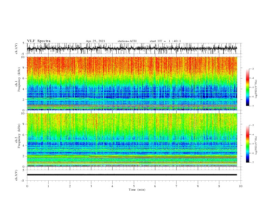Click inside the ch.1 spectrogram panel
Screen dimensions: 271x209
click(132, 83)
